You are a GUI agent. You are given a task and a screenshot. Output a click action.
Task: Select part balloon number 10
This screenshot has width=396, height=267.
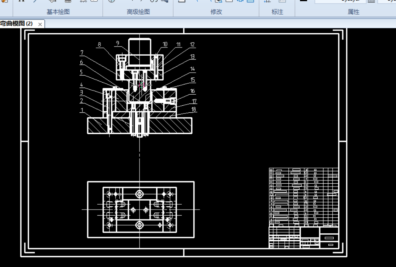[x=165, y=44]
